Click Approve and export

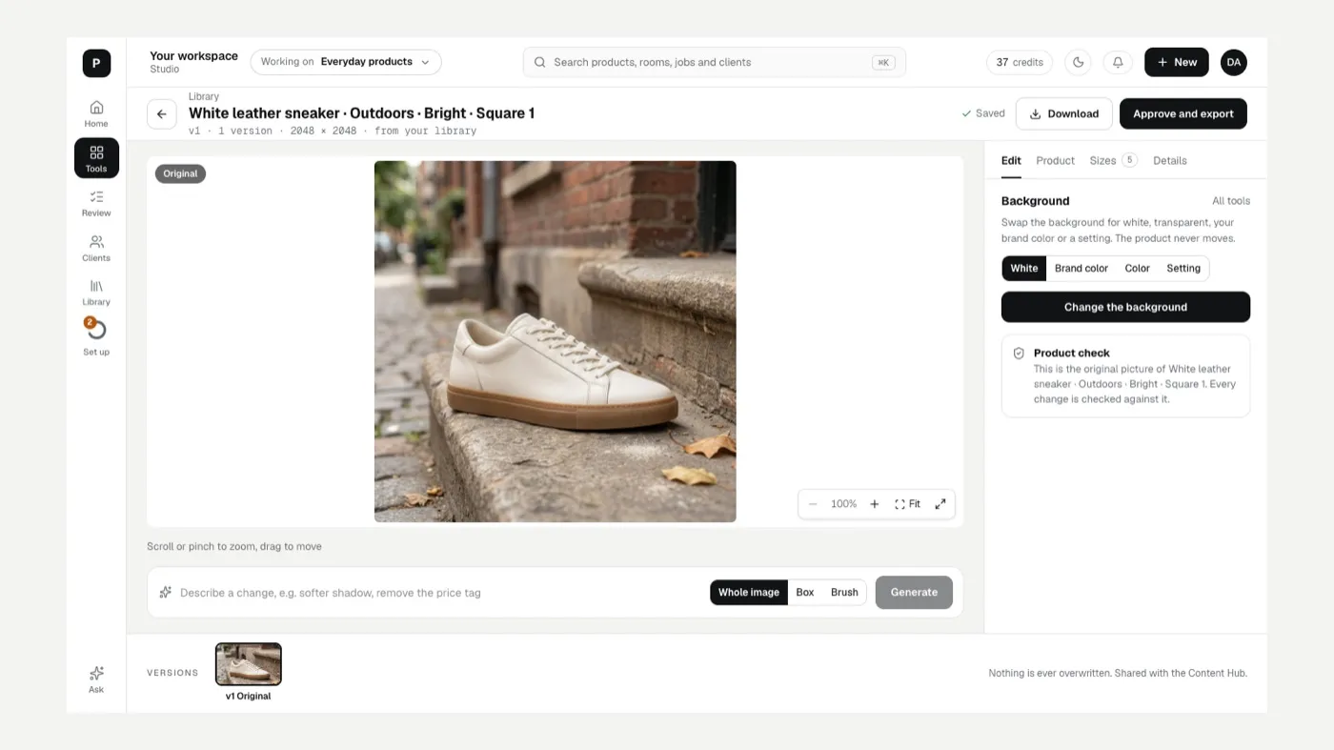(x=1183, y=113)
